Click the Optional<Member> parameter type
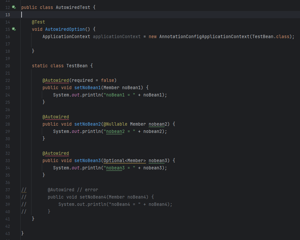The height and width of the screenshot is (240, 300). coord(124,161)
